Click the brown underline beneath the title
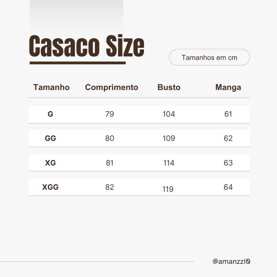277x277 pixels. coord(78,63)
